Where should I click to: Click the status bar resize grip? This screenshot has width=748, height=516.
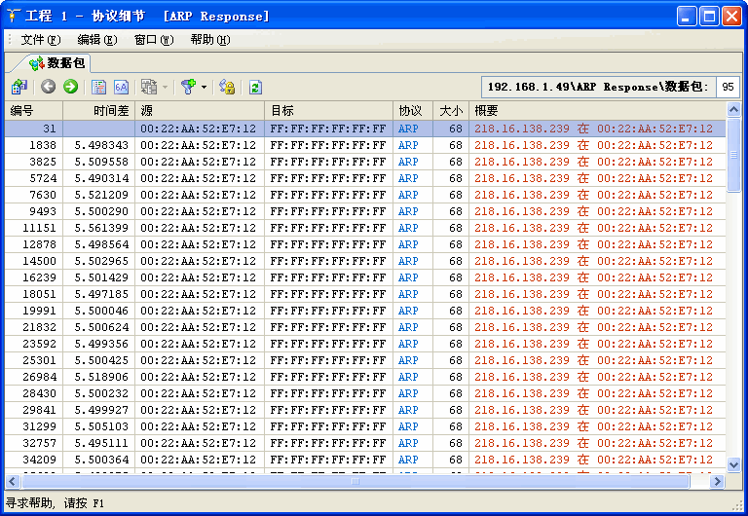(x=737, y=504)
